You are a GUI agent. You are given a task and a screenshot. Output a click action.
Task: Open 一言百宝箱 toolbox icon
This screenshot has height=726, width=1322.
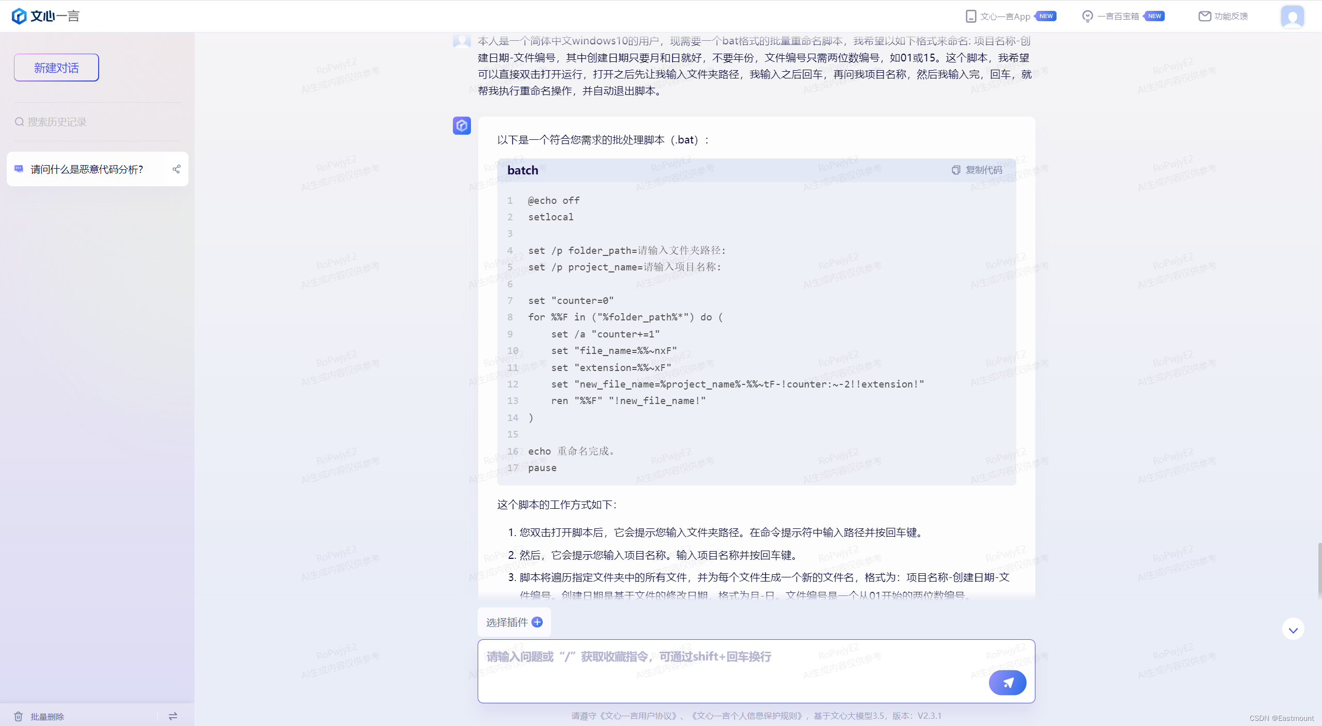[x=1088, y=17]
